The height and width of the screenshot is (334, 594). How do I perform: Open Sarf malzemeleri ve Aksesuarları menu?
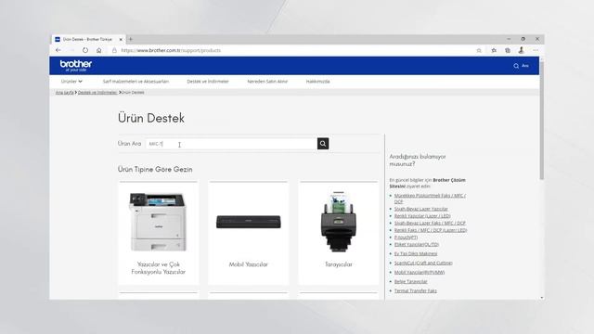pos(136,82)
